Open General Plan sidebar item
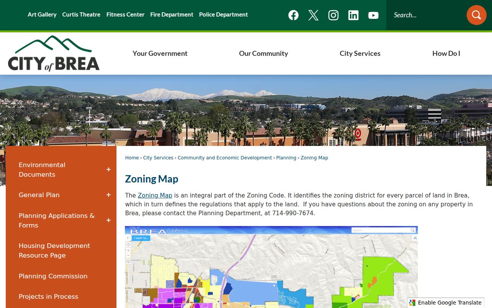The width and height of the screenshot is (492, 308). click(x=39, y=195)
